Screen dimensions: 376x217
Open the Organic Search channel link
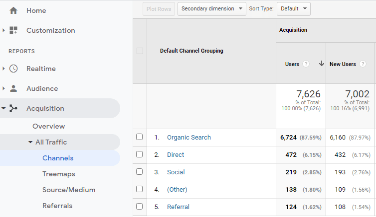188,137
